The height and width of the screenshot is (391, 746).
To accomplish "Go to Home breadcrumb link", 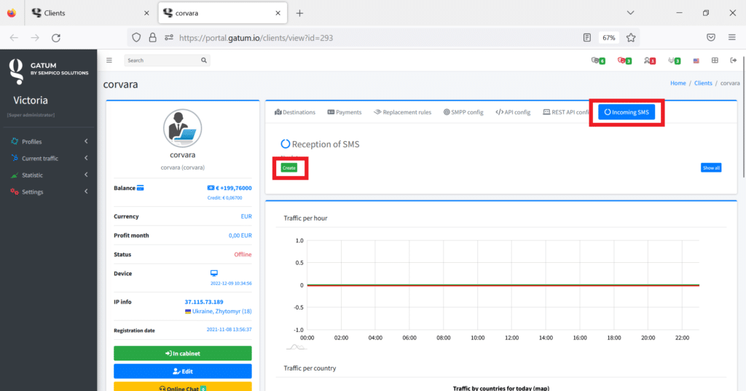I will click(x=678, y=83).
